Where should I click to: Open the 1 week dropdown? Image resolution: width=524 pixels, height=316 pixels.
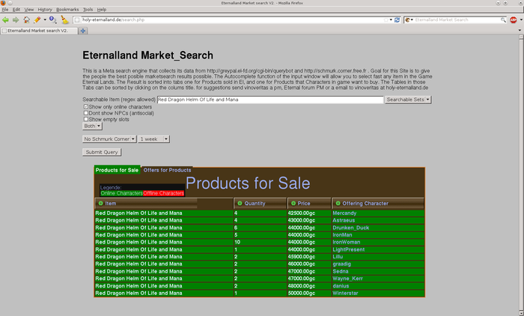pos(154,139)
